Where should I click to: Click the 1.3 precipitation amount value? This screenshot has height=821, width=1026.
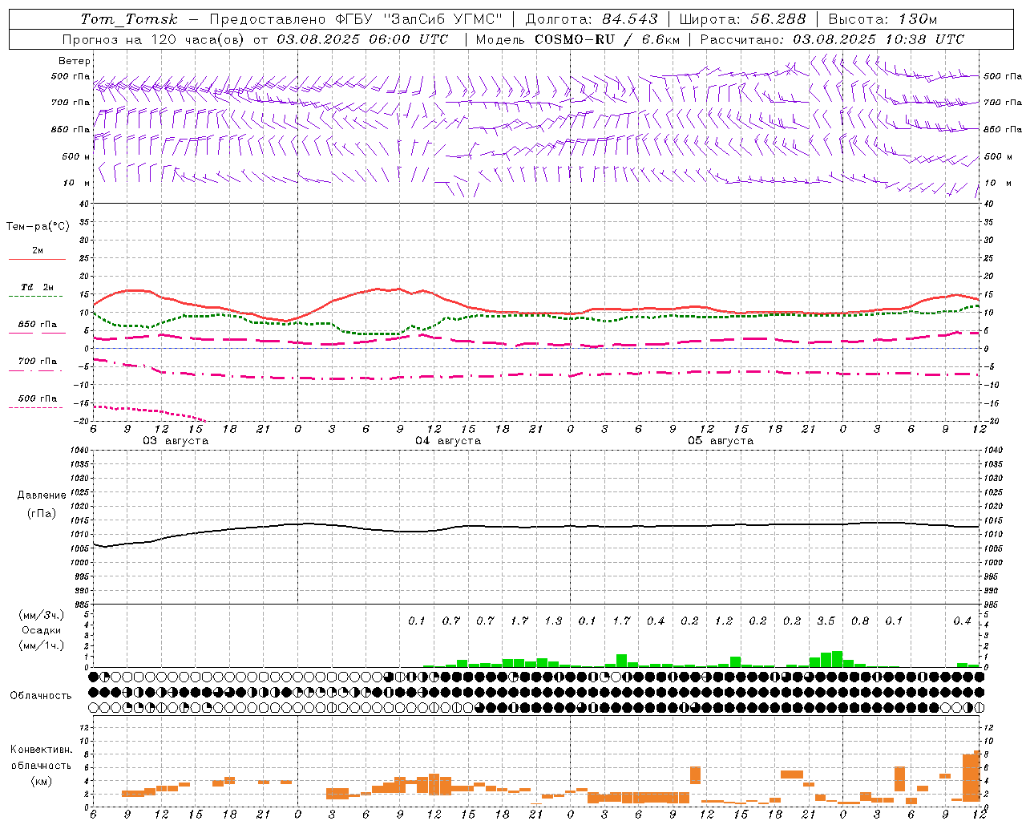(553, 621)
